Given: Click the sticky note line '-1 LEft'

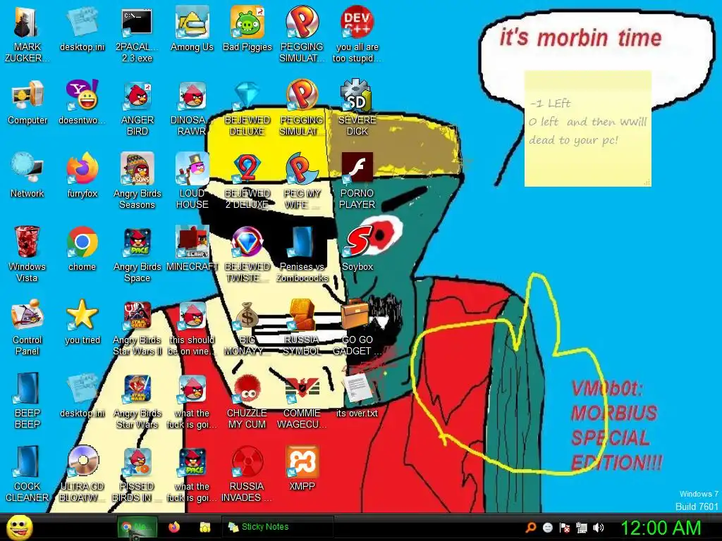Looking at the screenshot, I should click(551, 103).
